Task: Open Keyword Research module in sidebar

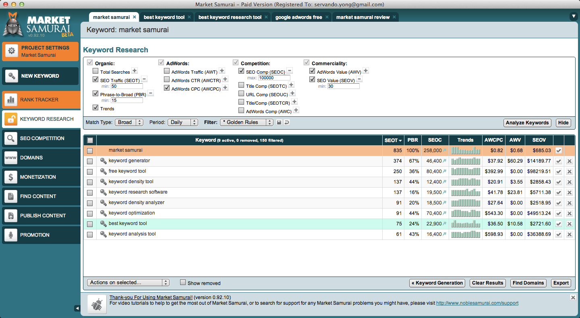Action: click(x=41, y=119)
